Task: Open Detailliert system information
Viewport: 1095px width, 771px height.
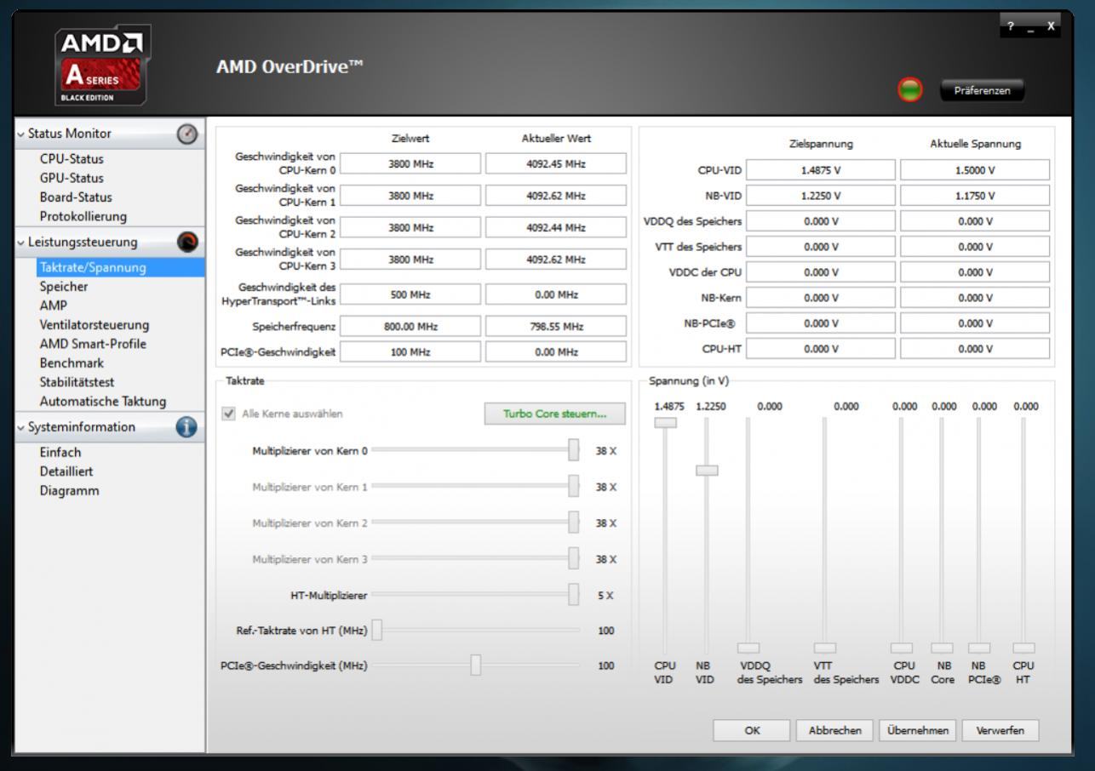Action: click(66, 471)
